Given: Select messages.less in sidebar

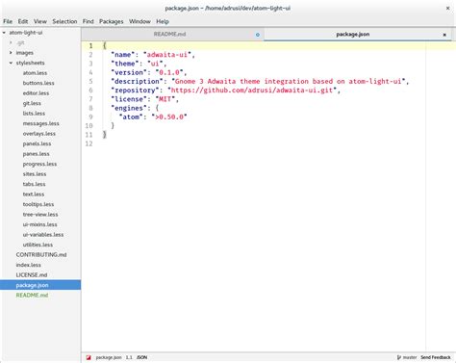Looking at the screenshot, I should (x=40, y=123).
